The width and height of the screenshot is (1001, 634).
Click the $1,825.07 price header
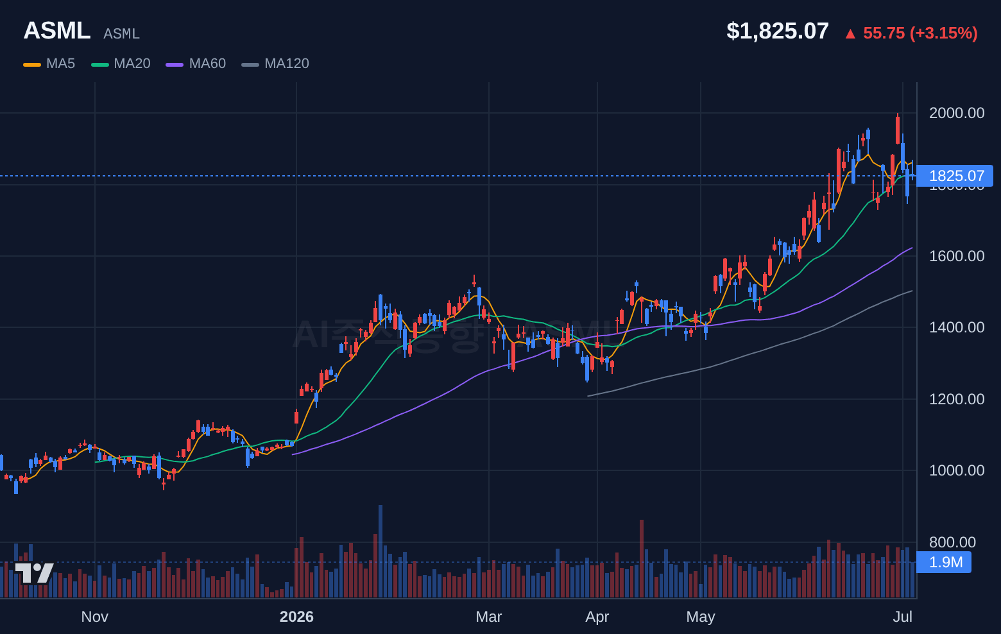pyautogui.click(x=778, y=31)
